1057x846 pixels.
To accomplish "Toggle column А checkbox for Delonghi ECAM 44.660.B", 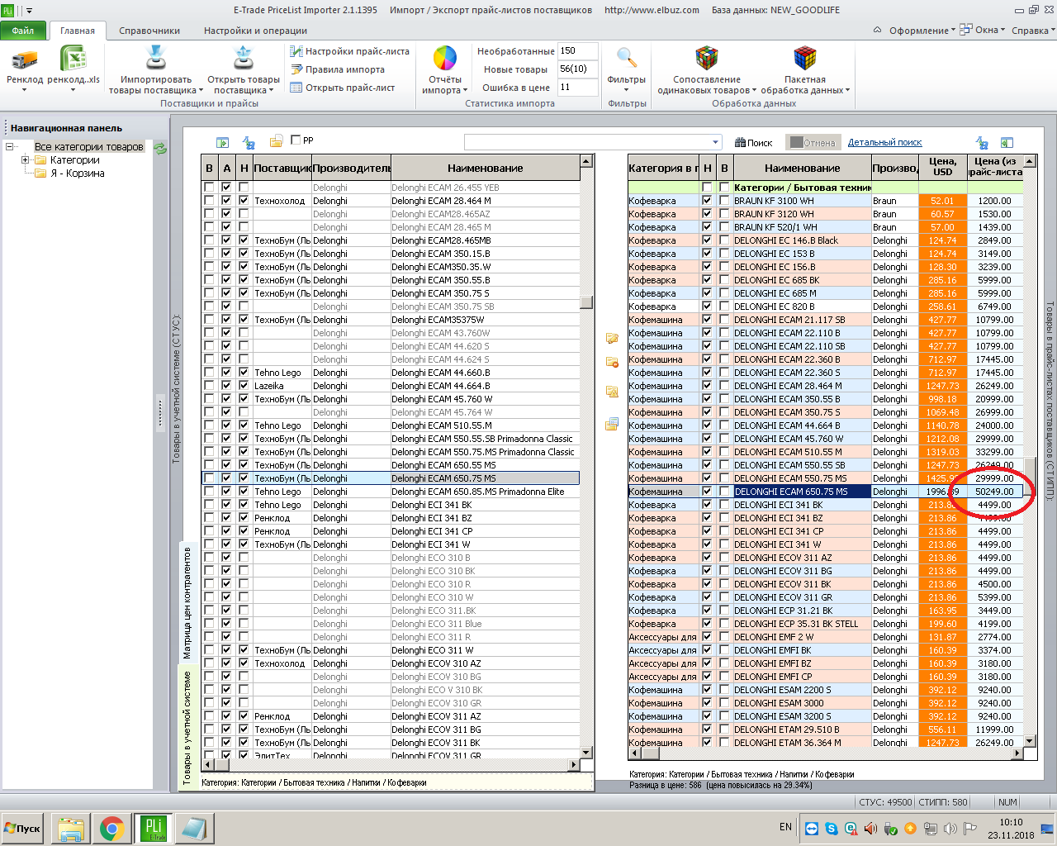I will click(x=226, y=373).
